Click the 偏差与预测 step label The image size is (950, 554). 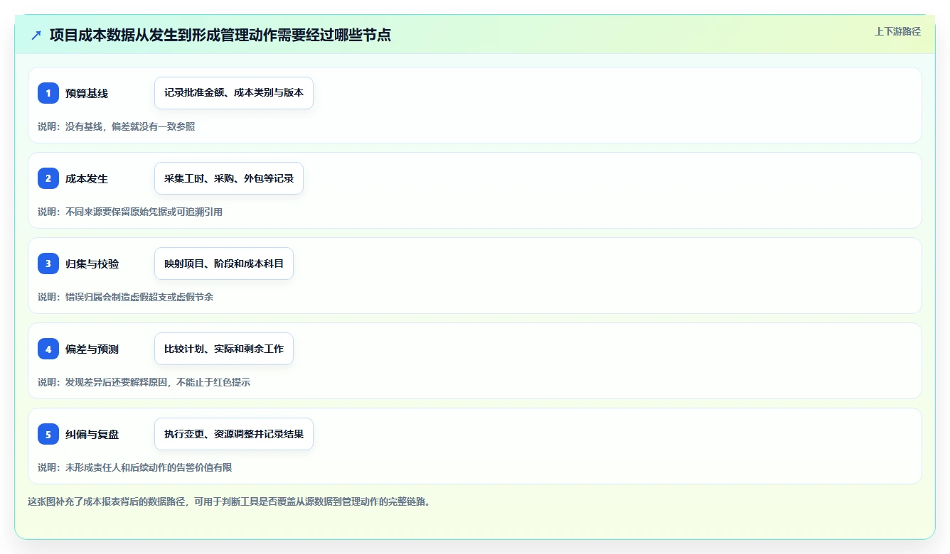point(92,349)
